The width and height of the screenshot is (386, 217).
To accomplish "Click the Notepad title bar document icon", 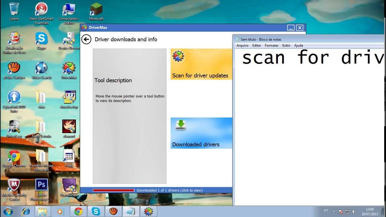I will [x=238, y=39].
